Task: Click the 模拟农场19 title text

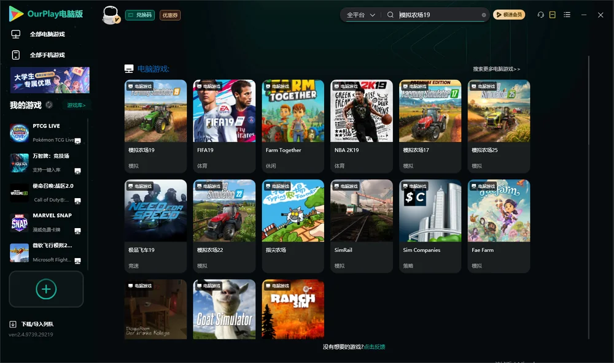Action: (x=141, y=150)
